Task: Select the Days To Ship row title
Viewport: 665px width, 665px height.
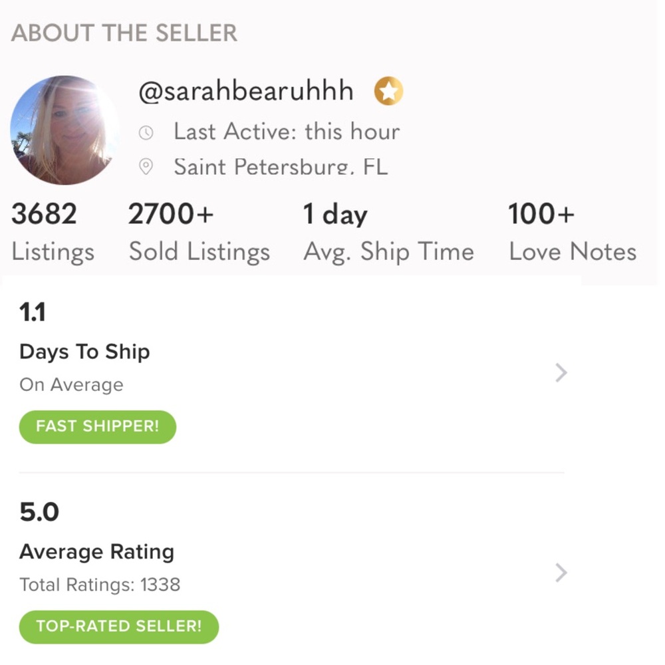Action: click(x=84, y=352)
